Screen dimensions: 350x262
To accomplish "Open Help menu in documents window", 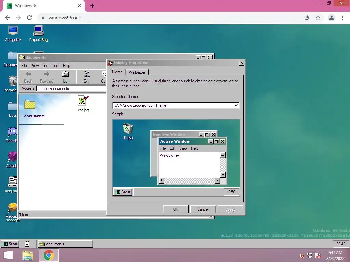I will click(x=67, y=65).
